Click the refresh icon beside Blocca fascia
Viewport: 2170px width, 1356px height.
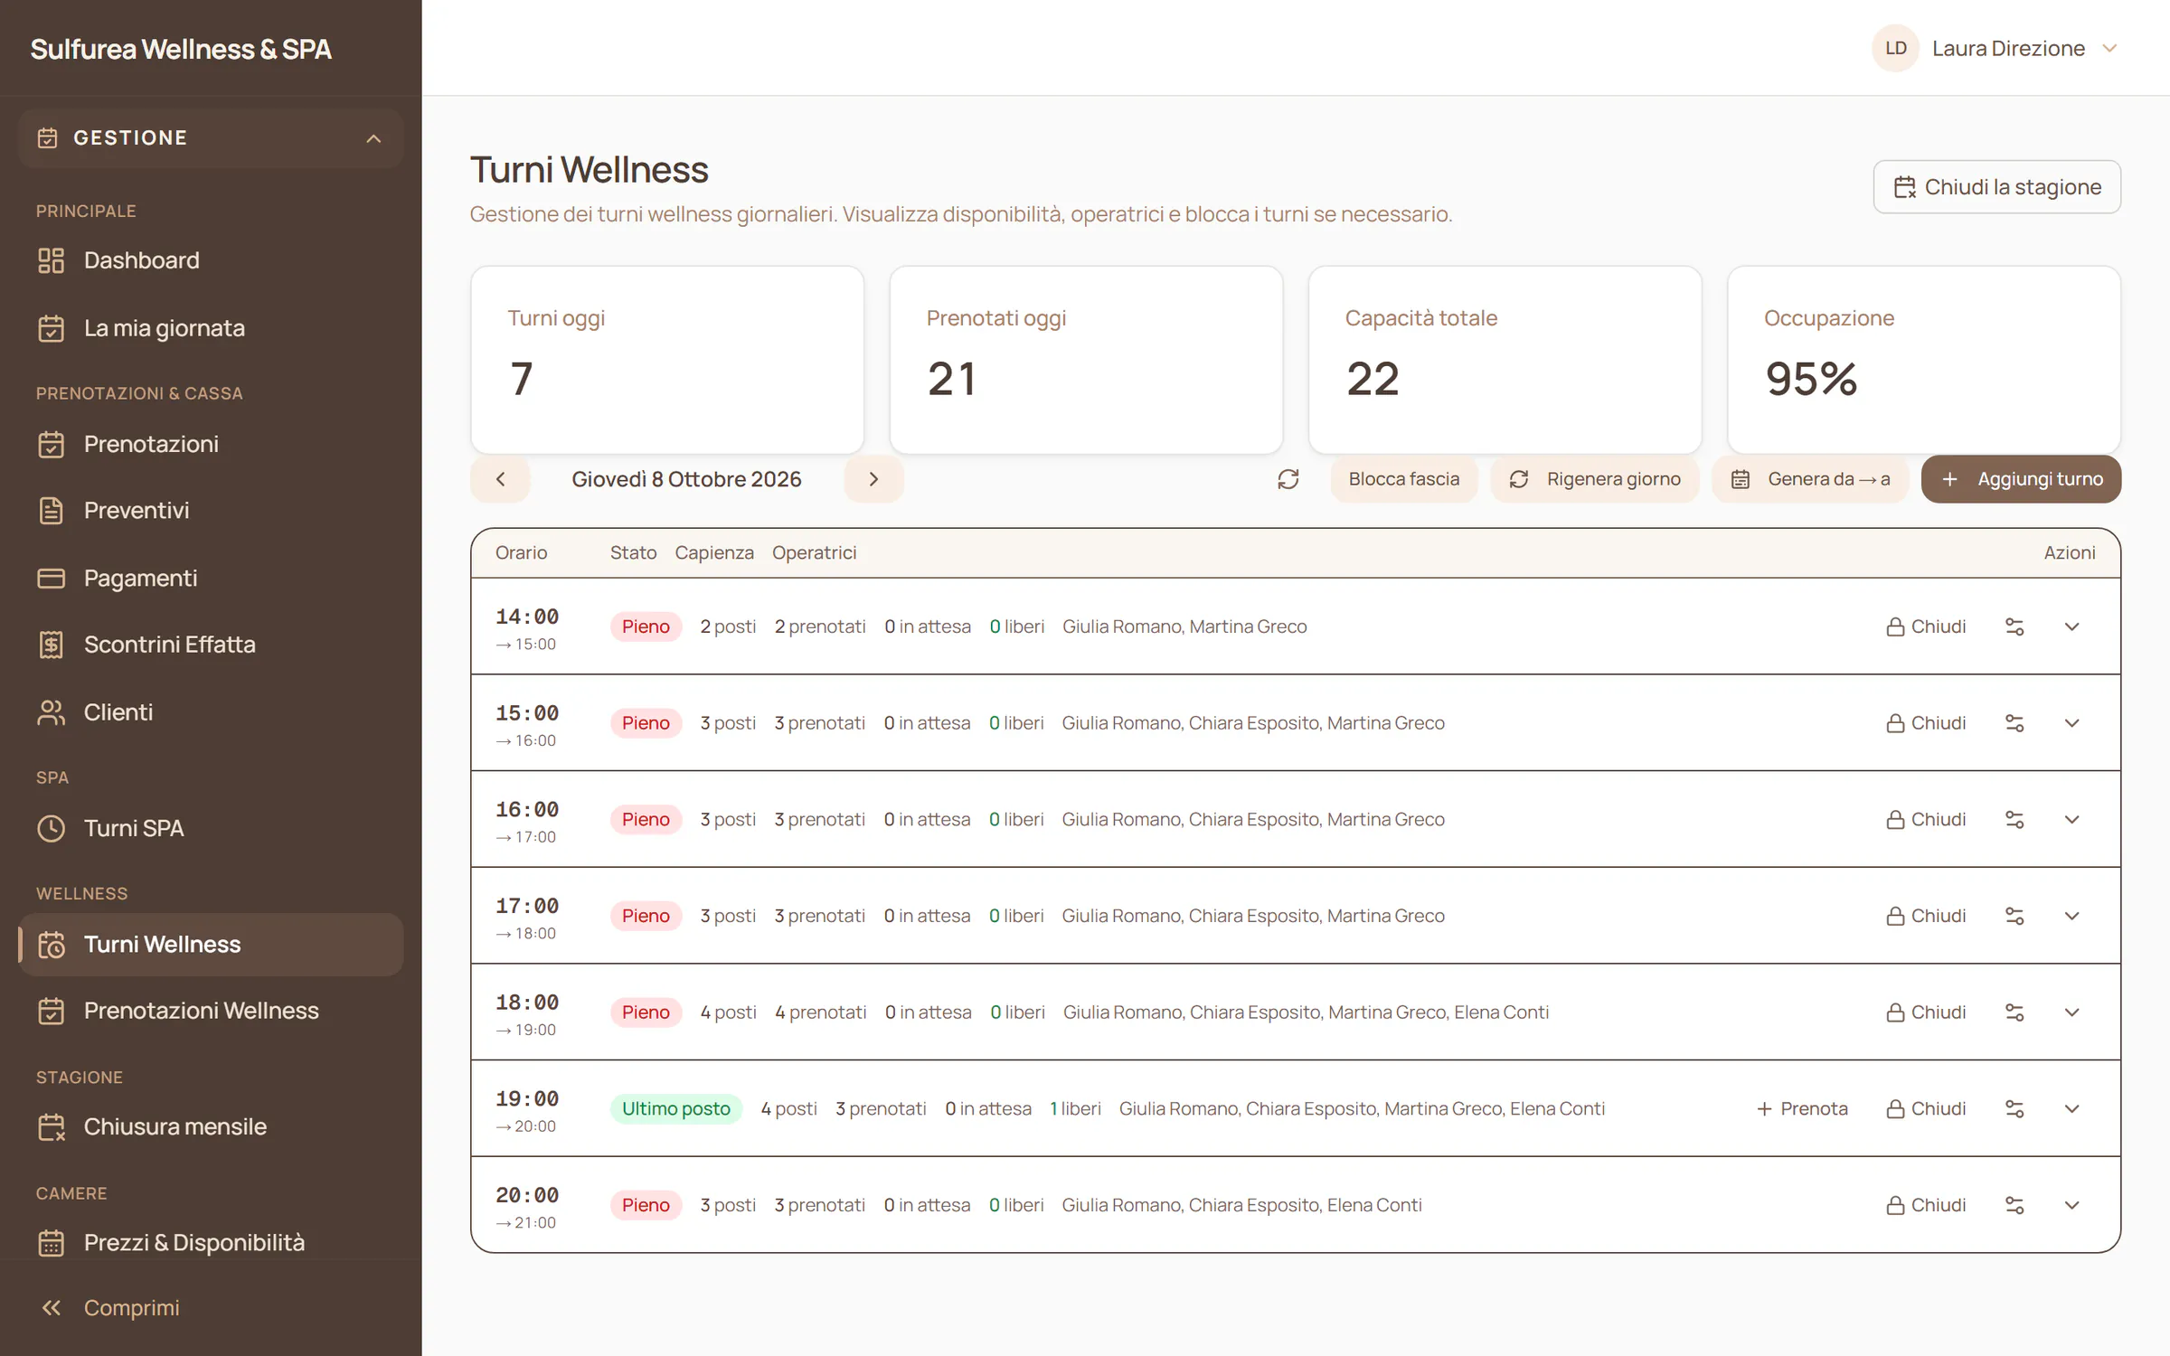click(1288, 479)
